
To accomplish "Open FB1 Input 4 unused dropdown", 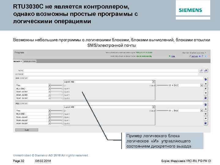I will point(50,98).
